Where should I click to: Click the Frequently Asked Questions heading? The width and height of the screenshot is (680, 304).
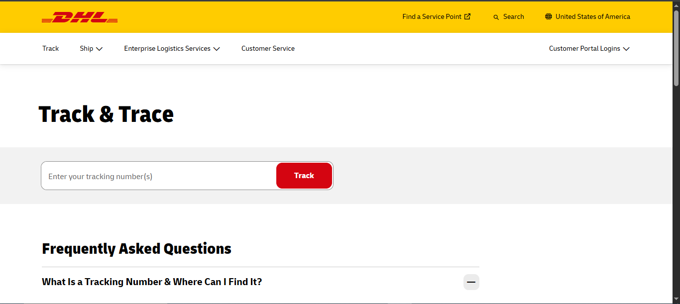[136, 248]
